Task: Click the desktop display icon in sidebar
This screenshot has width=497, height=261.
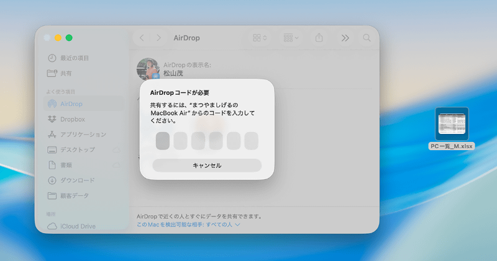Action: (52, 149)
